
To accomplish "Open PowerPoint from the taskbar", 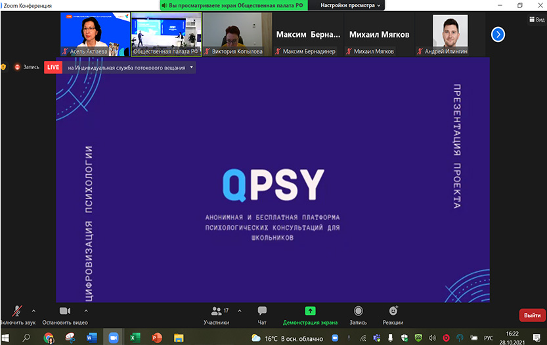I will (156, 338).
